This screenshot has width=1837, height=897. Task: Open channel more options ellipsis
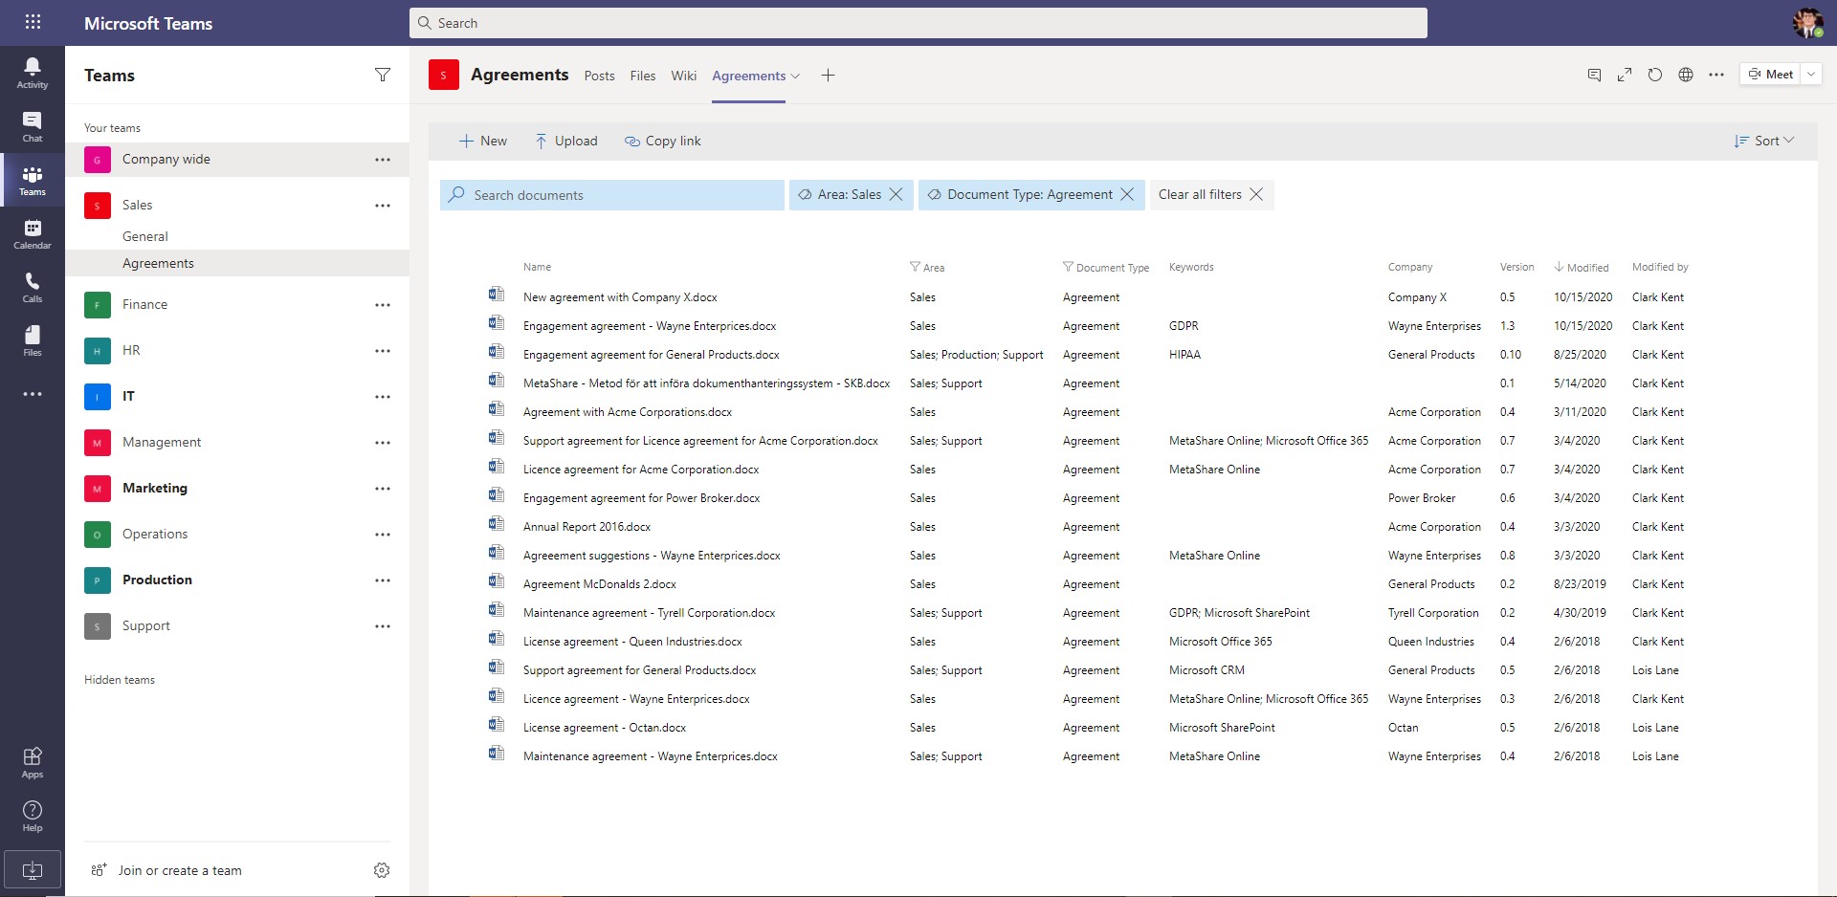1716,75
